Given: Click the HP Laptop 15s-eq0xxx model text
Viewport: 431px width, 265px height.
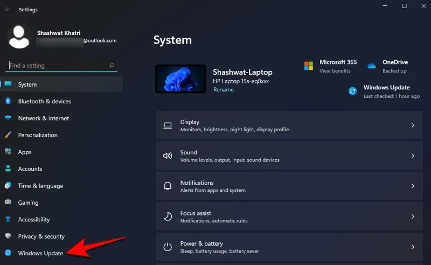Looking at the screenshot, I should pyautogui.click(x=241, y=81).
